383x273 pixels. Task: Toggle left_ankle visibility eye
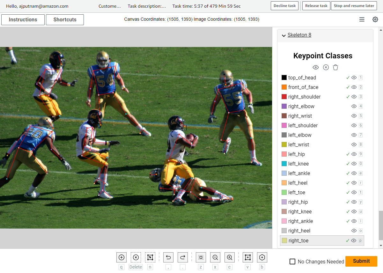[354, 173]
